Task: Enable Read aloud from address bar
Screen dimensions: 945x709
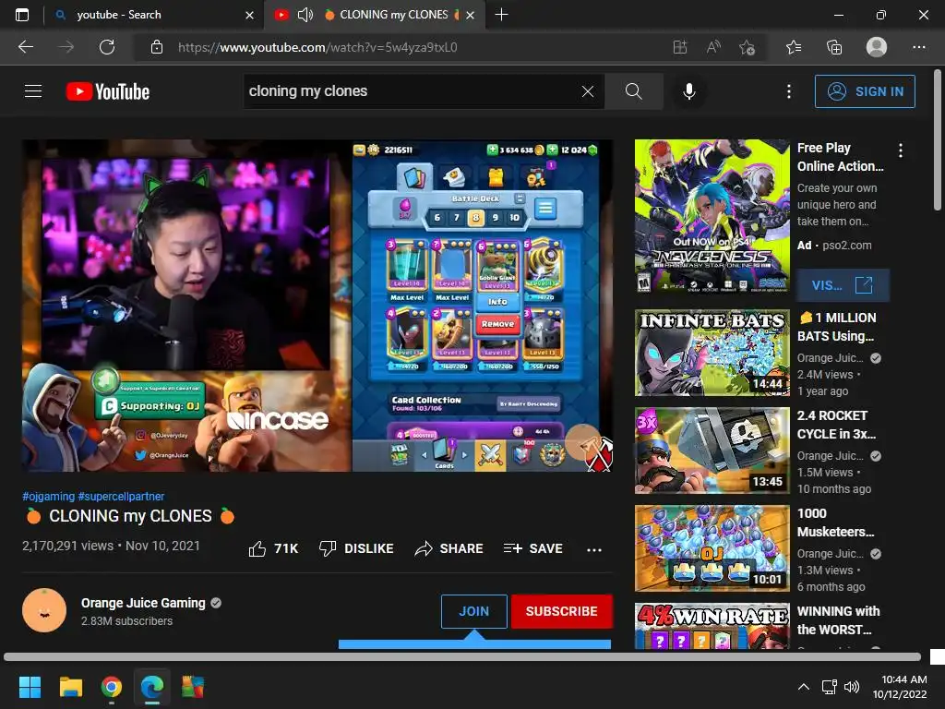Action: (713, 47)
